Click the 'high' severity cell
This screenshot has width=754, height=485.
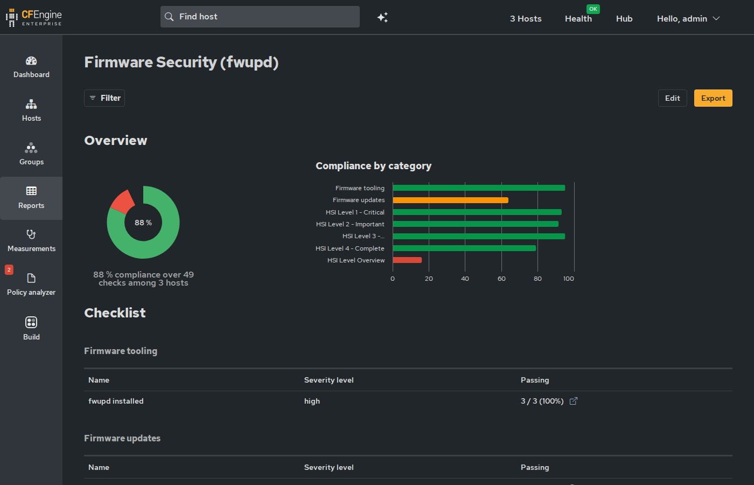click(312, 401)
